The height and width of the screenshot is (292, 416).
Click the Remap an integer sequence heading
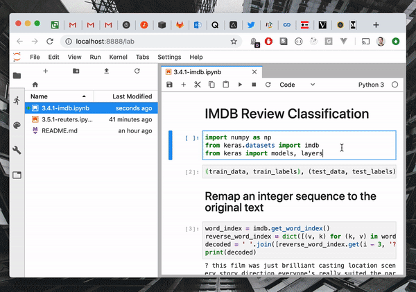click(291, 202)
